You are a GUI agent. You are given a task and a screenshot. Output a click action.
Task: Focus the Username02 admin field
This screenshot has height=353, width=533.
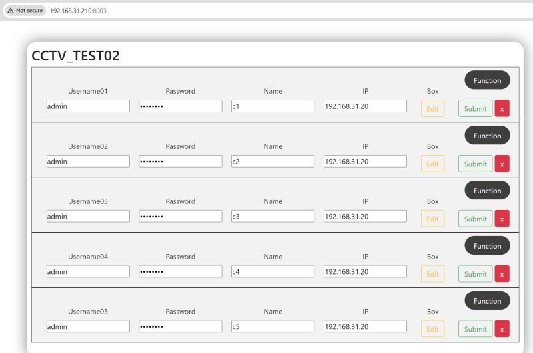click(x=88, y=161)
